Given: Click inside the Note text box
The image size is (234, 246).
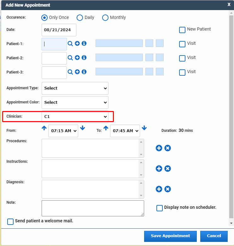Looking at the screenshot, I should coord(93,208).
